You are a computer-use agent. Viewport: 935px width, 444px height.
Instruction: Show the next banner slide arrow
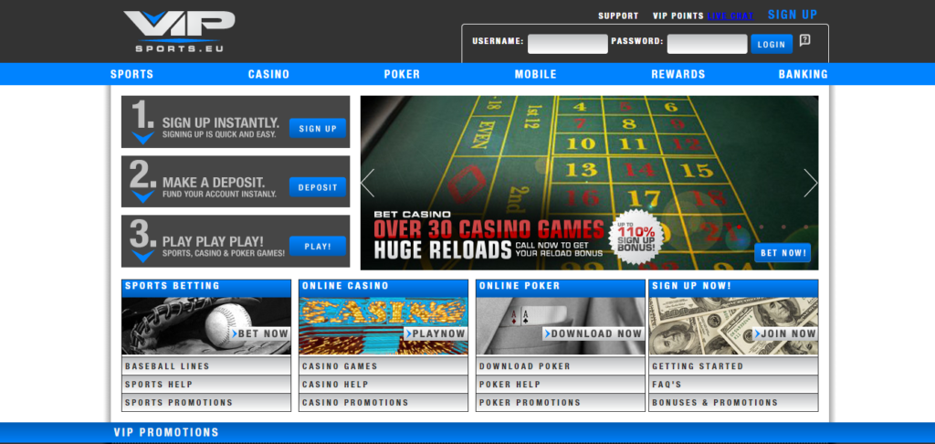click(811, 183)
